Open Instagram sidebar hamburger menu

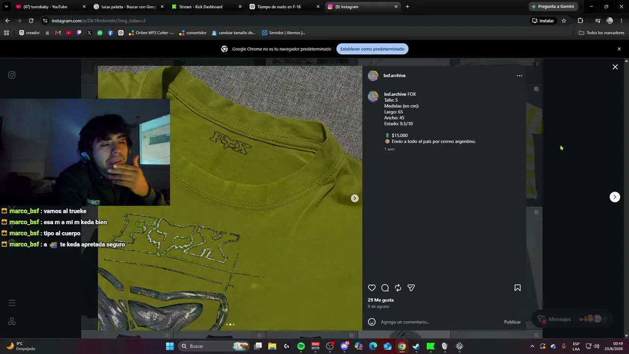(x=12, y=303)
